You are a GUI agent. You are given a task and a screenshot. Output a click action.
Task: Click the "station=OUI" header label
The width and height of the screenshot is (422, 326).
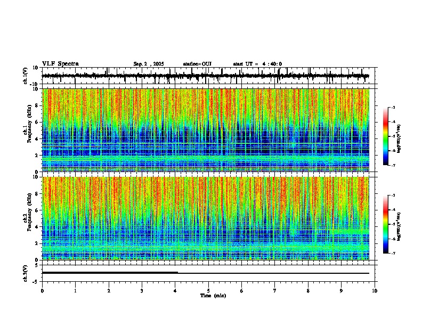[197, 64]
